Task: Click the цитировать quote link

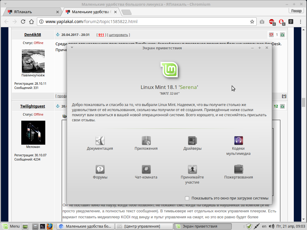Action: (x=118, y=35)
